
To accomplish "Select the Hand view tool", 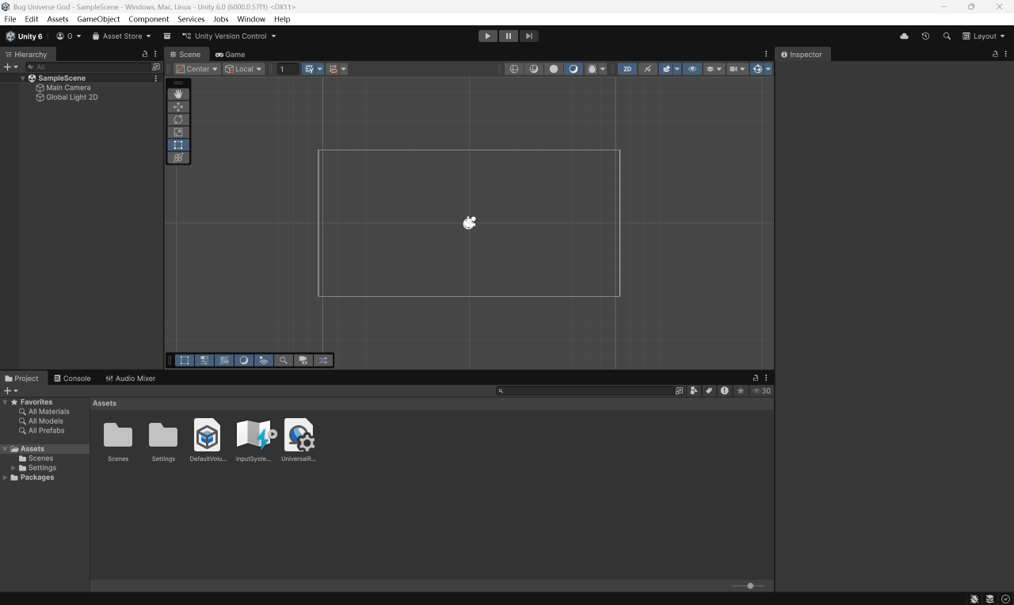I will pos(178,94).
